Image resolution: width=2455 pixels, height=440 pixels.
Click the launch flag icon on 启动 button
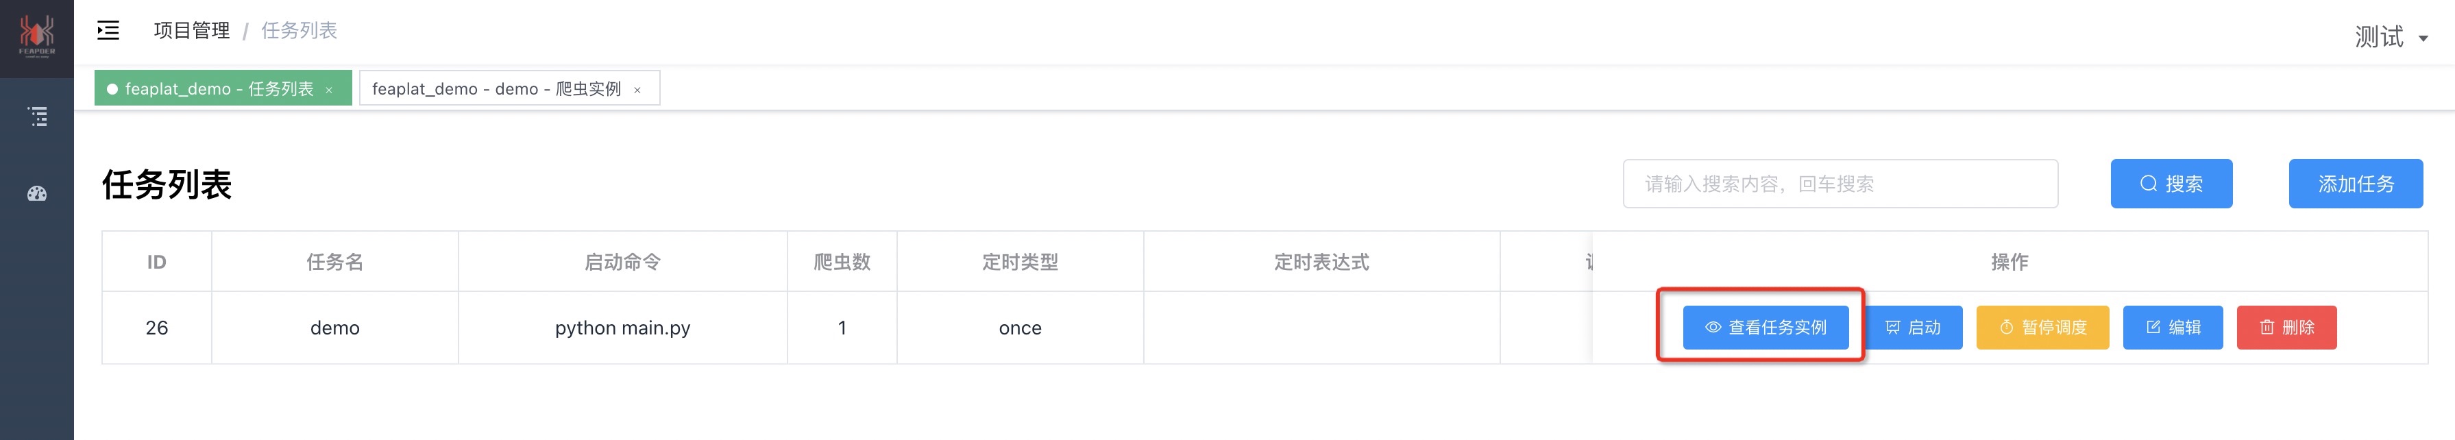point(1894,328)
